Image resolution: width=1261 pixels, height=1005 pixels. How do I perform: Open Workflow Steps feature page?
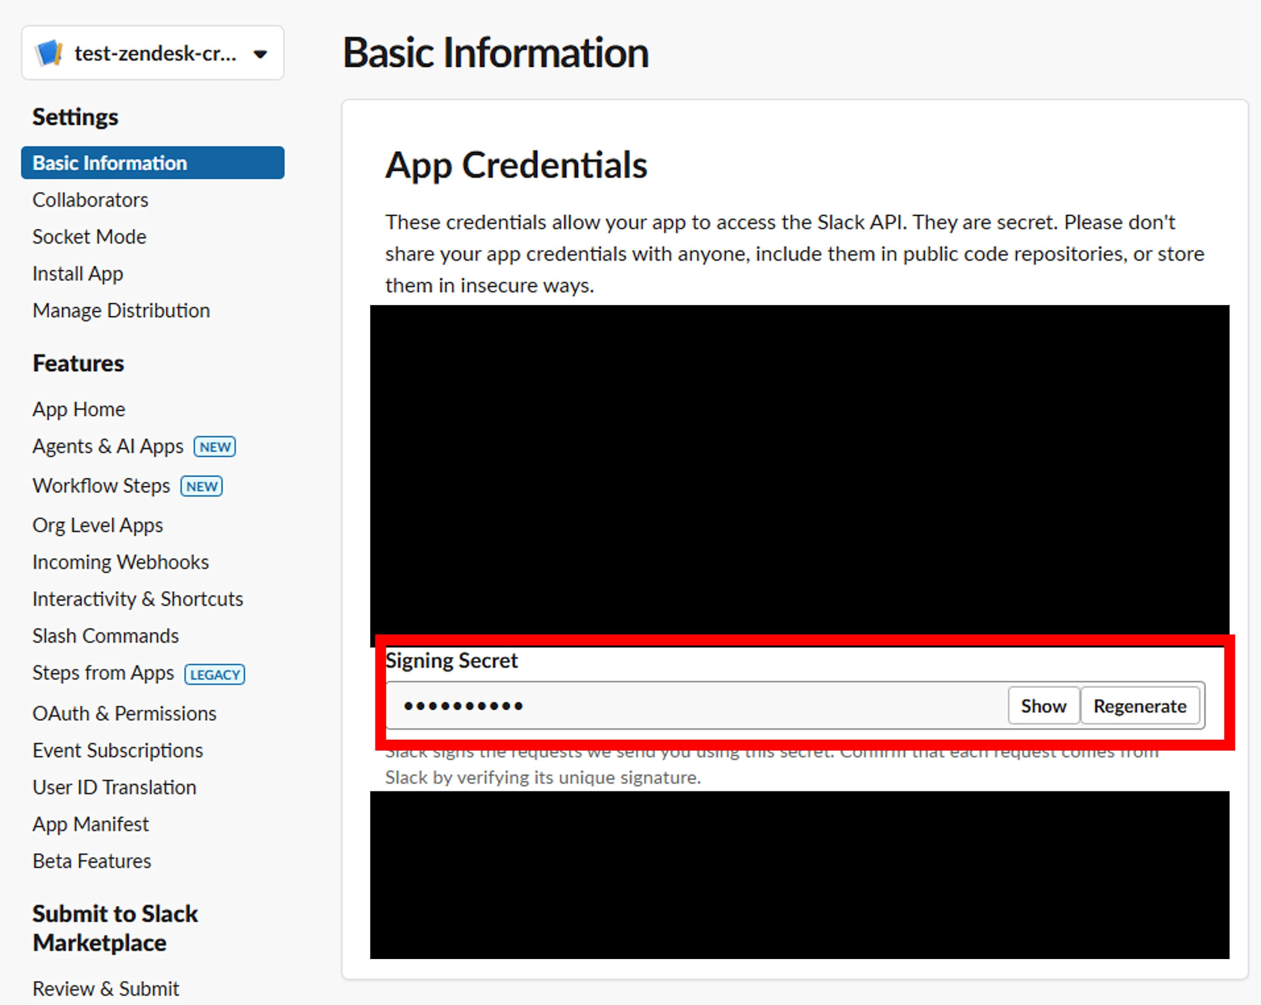tap(102, 486)
